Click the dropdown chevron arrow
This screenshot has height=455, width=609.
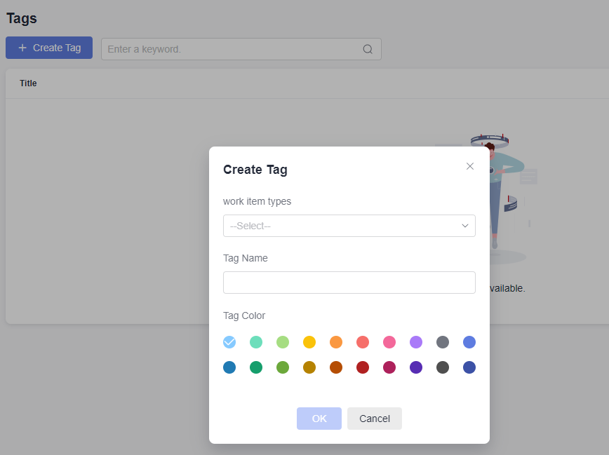[464, 226]
